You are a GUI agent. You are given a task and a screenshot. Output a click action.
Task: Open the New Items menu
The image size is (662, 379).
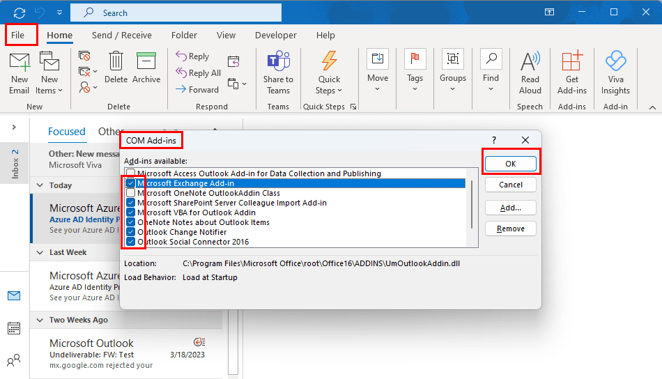point(49,73)
